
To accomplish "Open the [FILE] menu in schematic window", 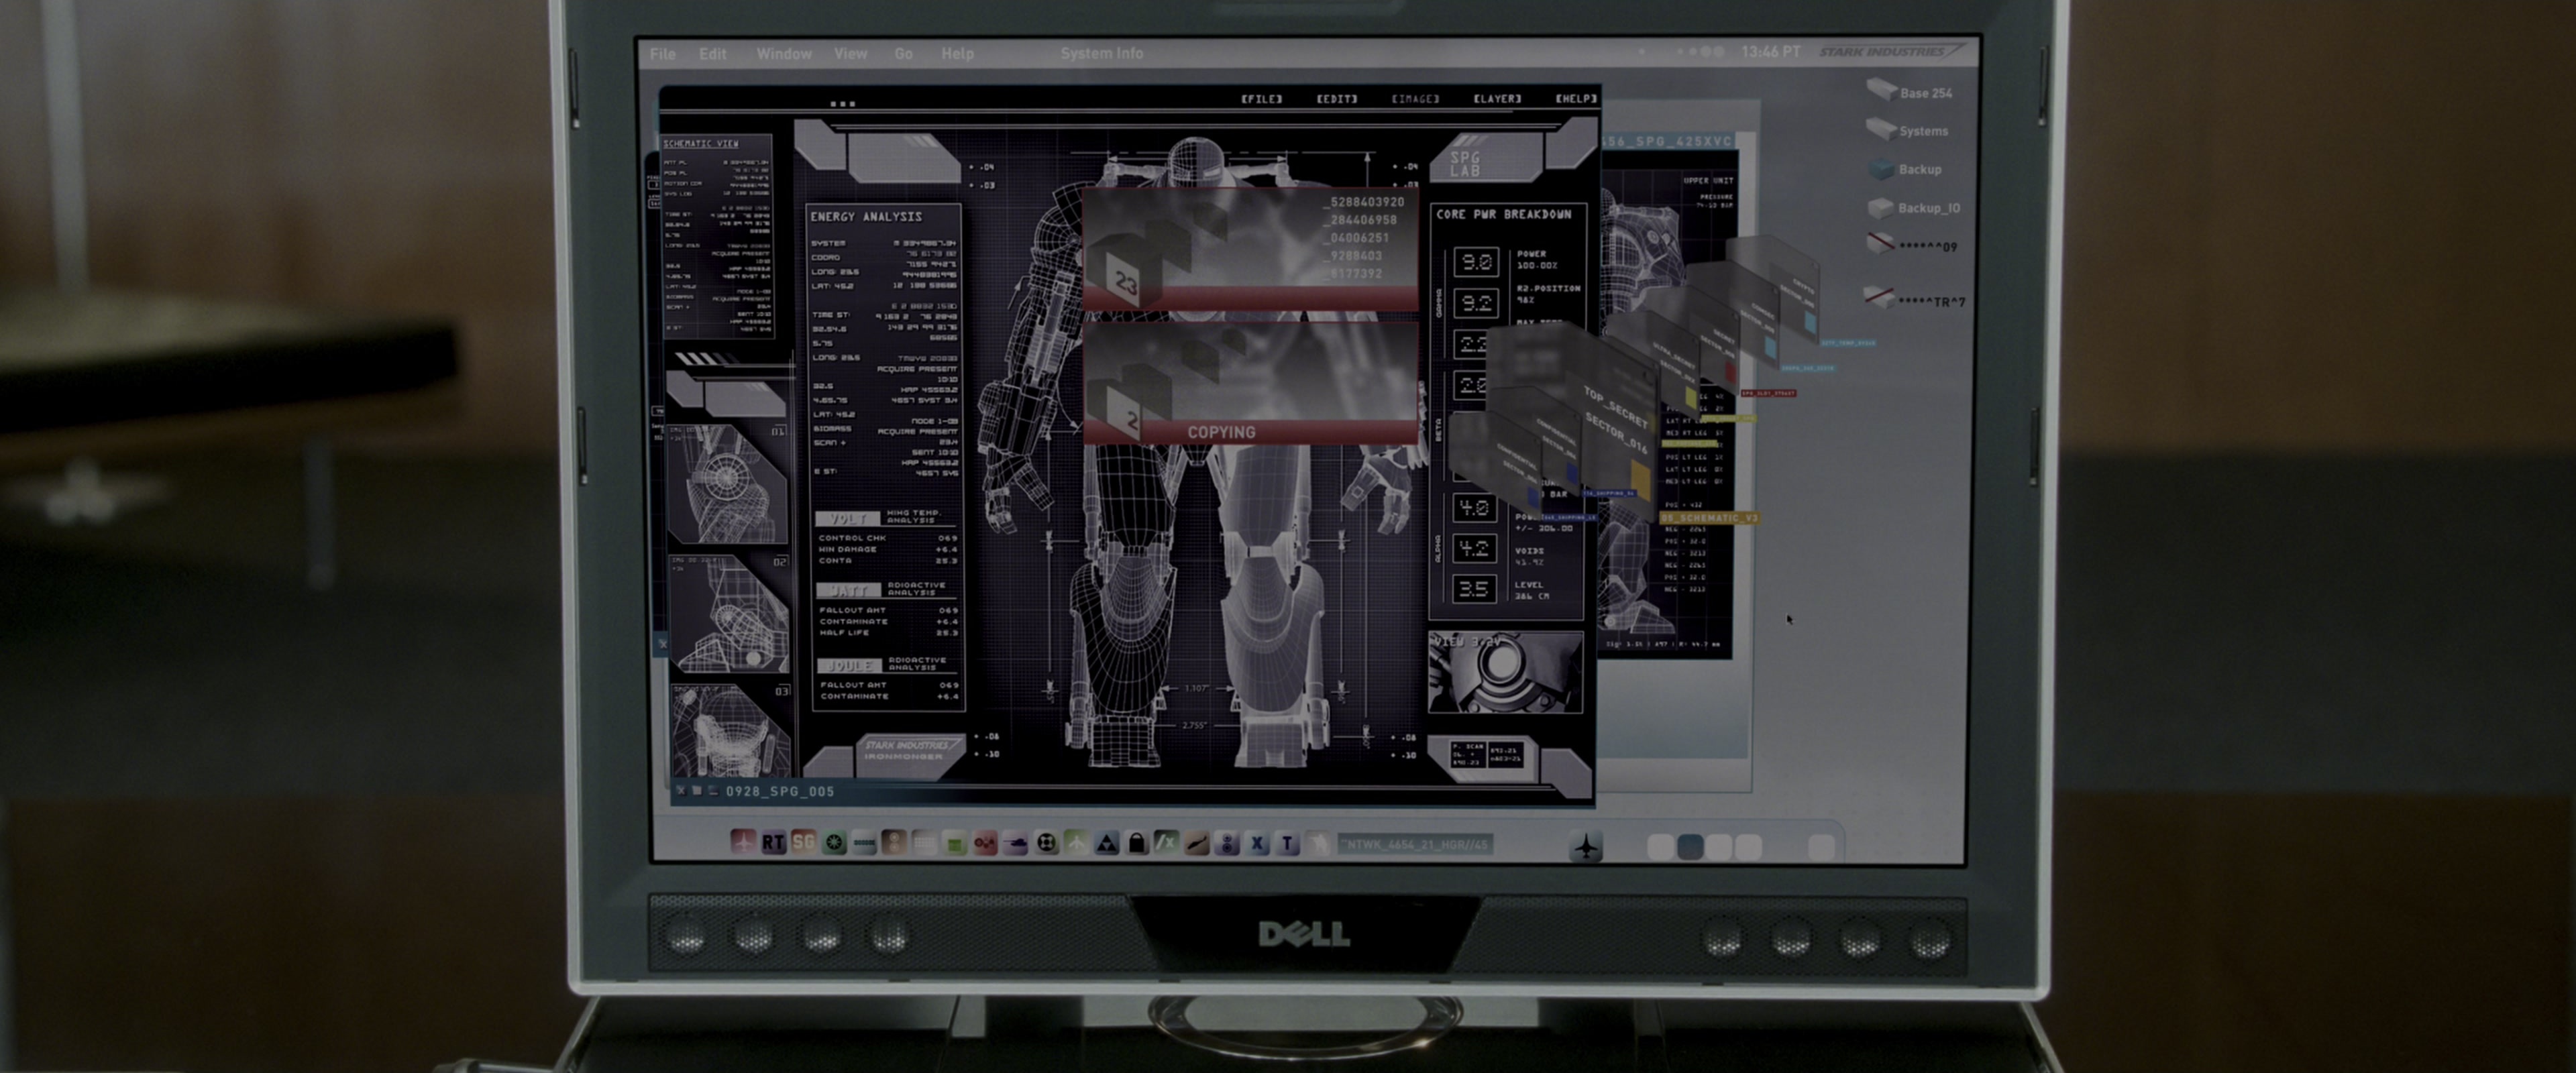I will (x=1262, y=99).
